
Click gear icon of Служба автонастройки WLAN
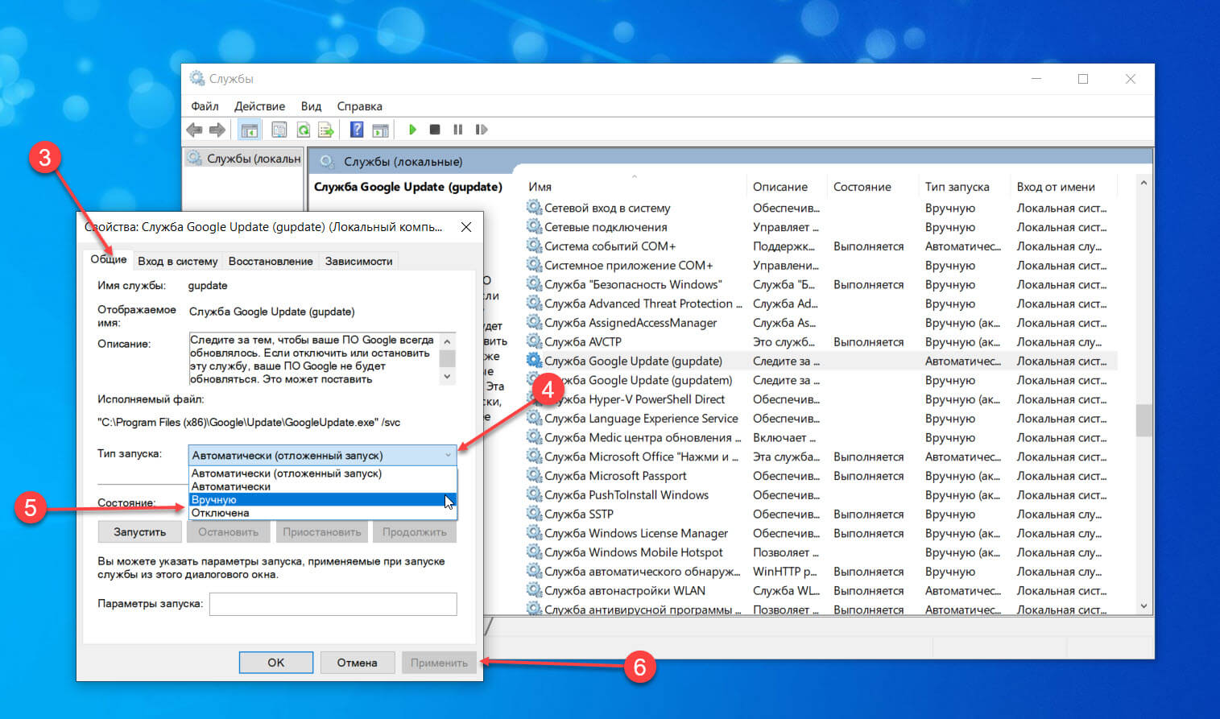click(x=534, y=590)
